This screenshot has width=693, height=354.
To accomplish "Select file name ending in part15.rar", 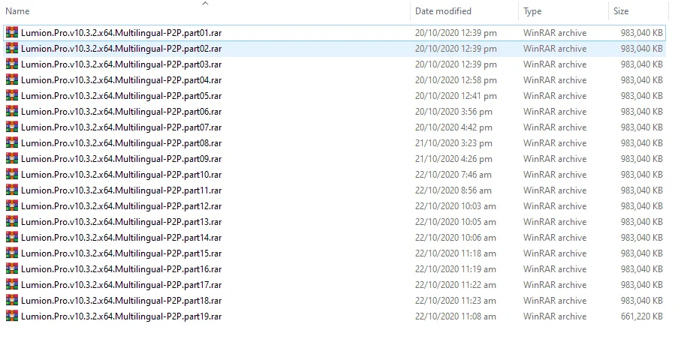I will click(121, 253).
